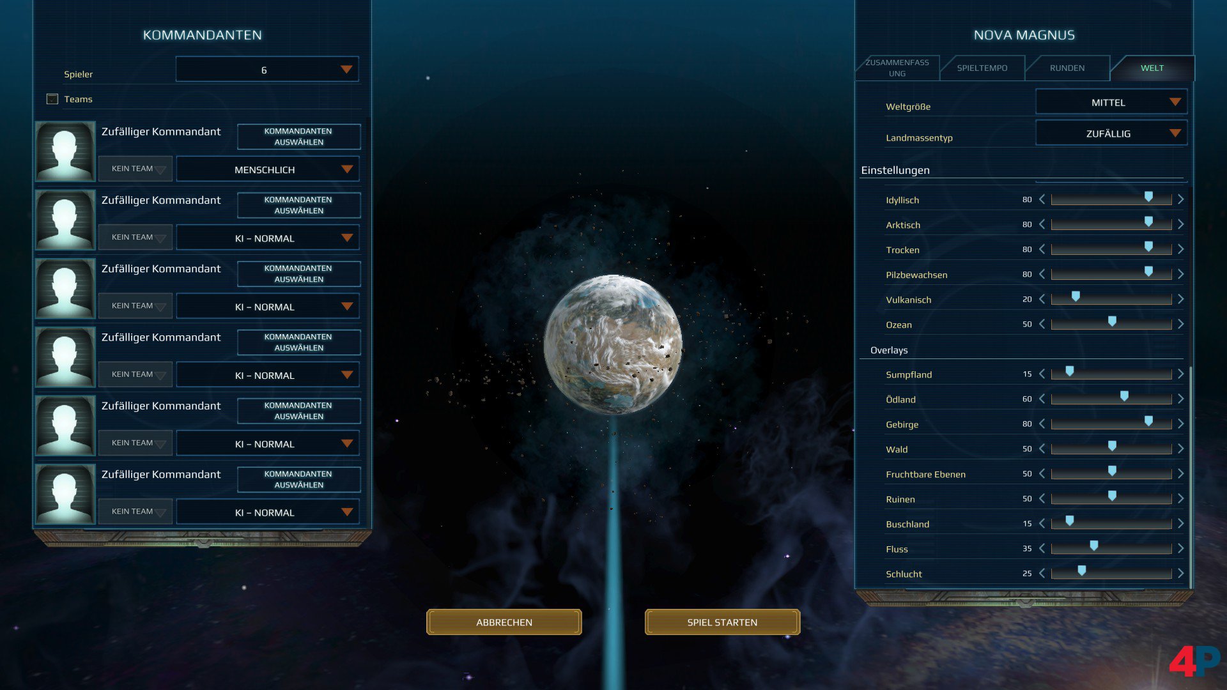Screen dimensions: 1227x690
Task: Open the KEIN TEAM dropdown for the human player
Action: [135, 168]
